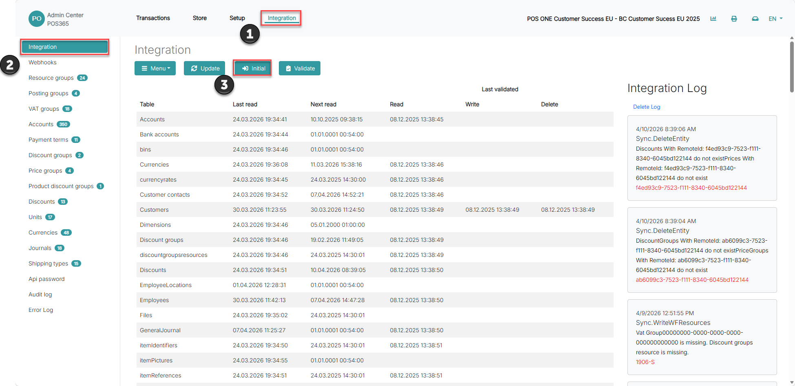
Task: Click the Customers table row
Action: [375, 210]
